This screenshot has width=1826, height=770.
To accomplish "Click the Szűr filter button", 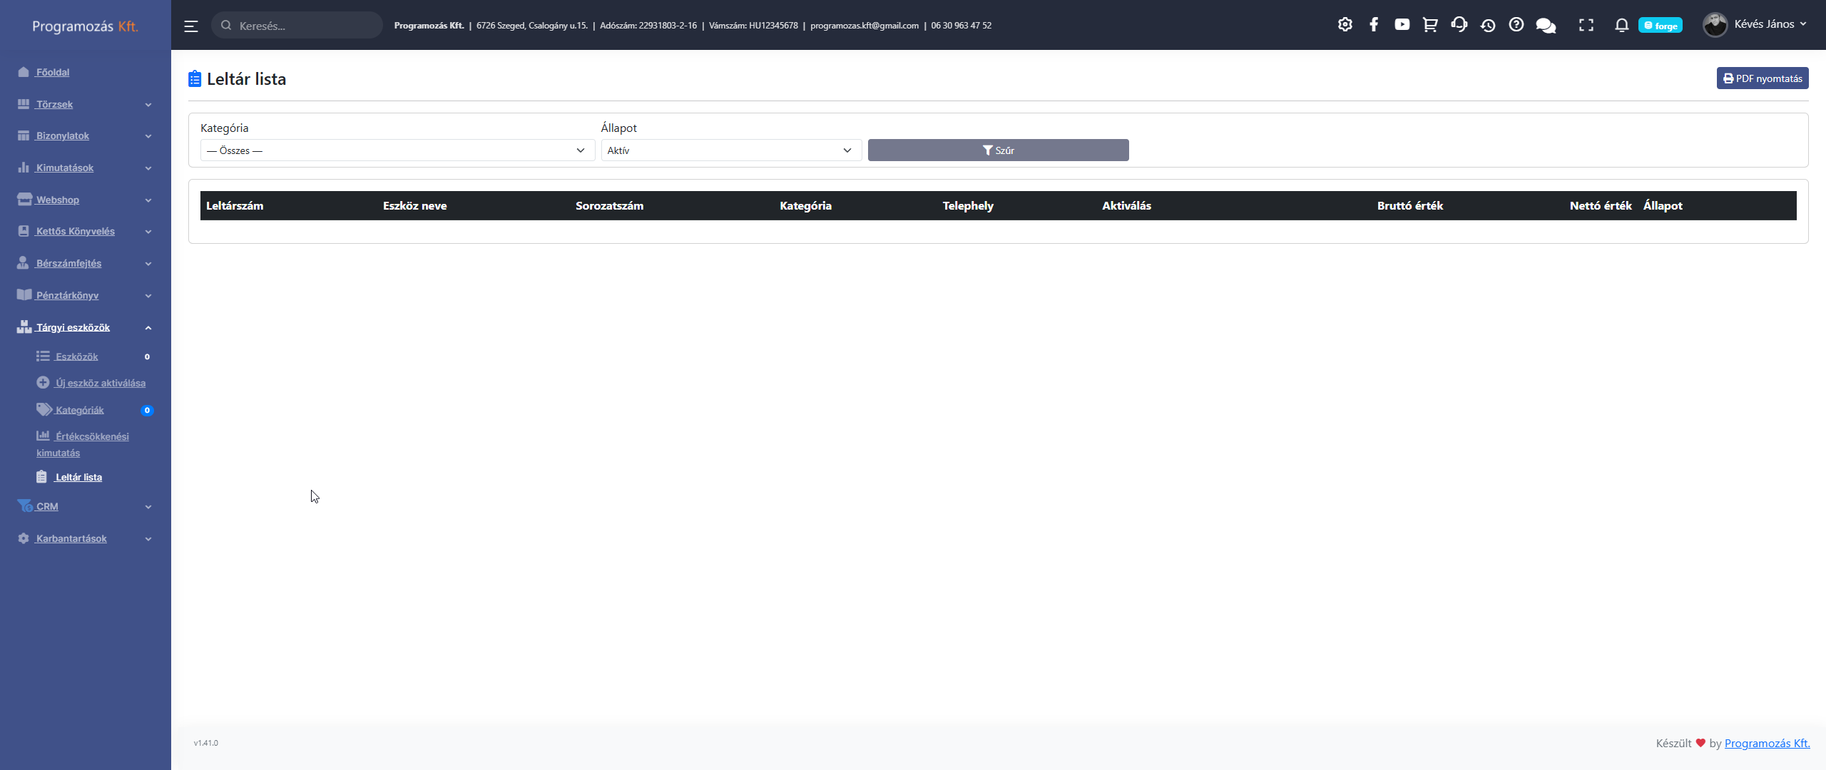I will click(998, 150).
